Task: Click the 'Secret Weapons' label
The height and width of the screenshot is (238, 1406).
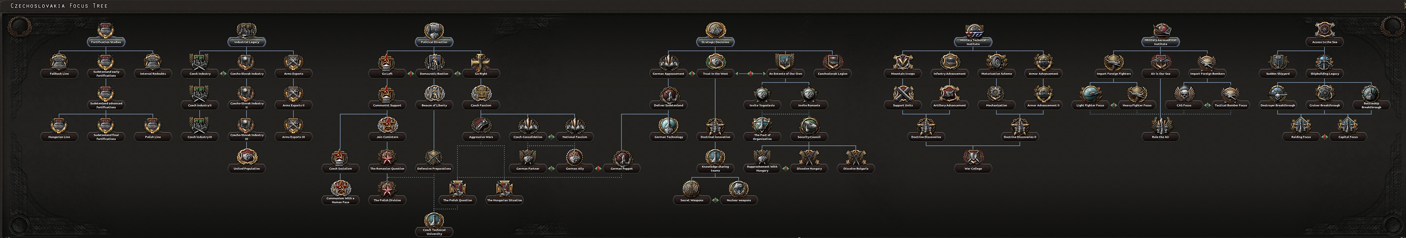Action: [x=691, y=200]
